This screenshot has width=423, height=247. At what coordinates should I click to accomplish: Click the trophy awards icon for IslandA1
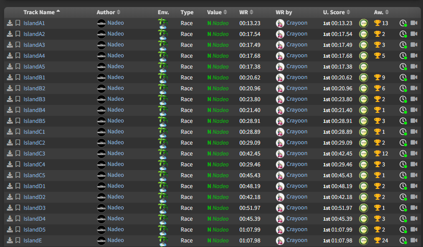[x=377, y=23]
